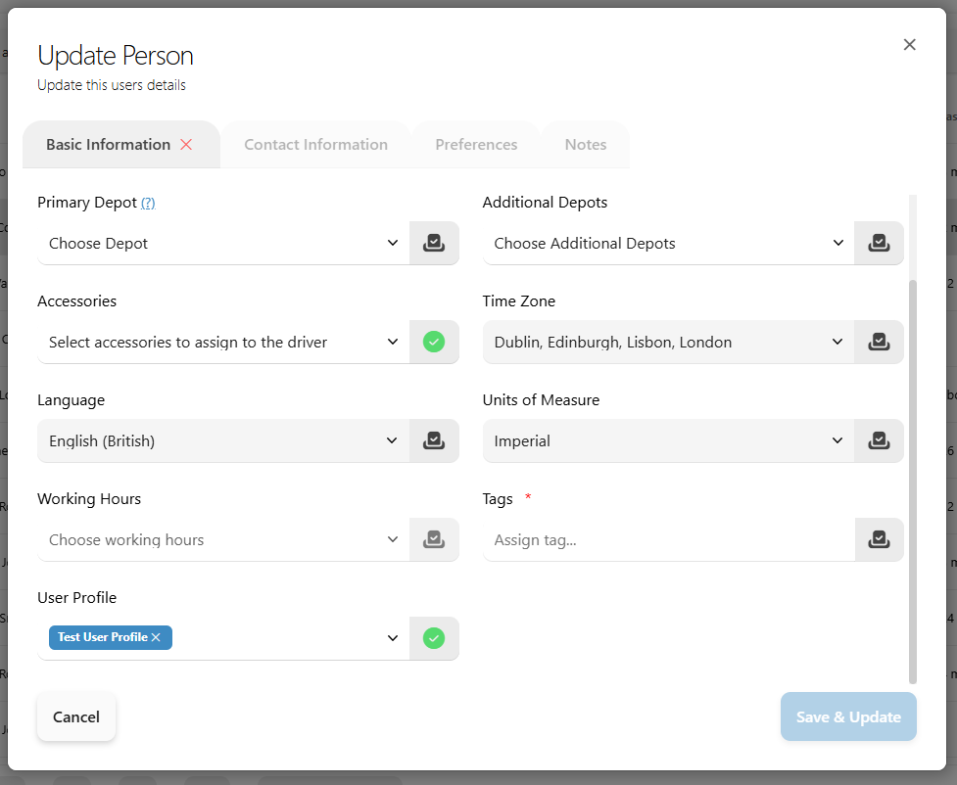Image resolution: width=957 pixels, height=785 pixels.
Task: Click the inbox icon next to Language
Action: (434, 440)
